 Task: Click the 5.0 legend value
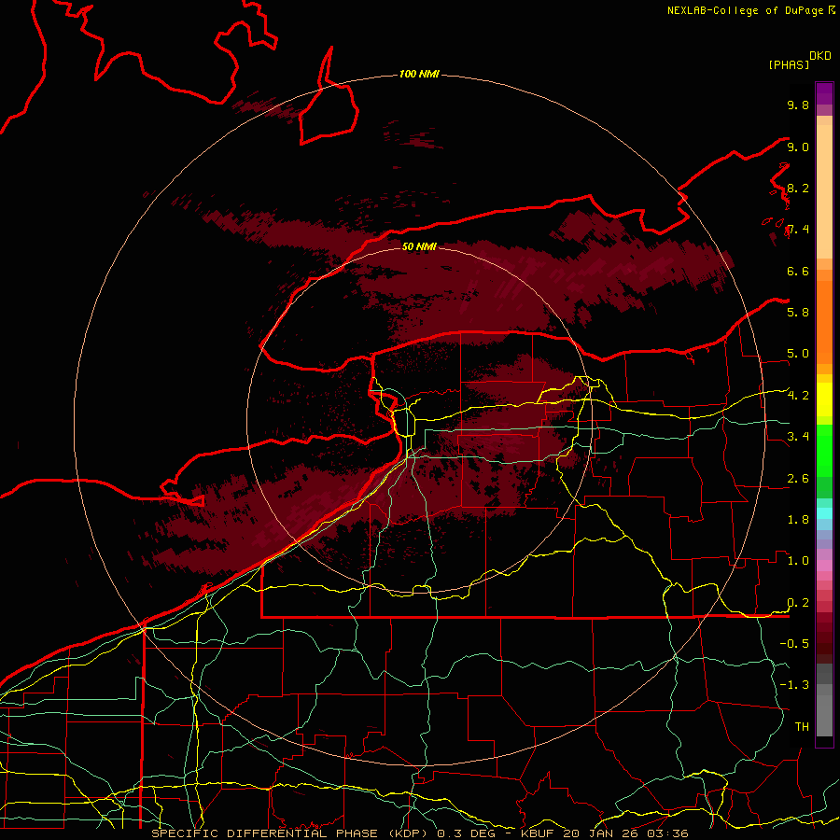pos(798,354)
